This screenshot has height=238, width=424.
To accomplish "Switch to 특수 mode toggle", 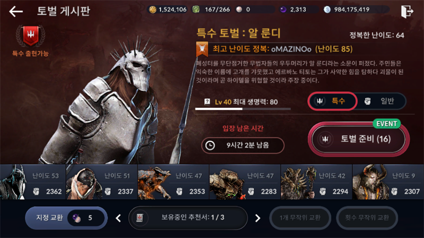I will (332, 101).
